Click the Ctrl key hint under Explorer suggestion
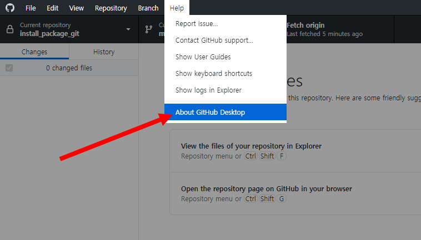The height and width of the screenshot is (240, 421). point(250,156)
